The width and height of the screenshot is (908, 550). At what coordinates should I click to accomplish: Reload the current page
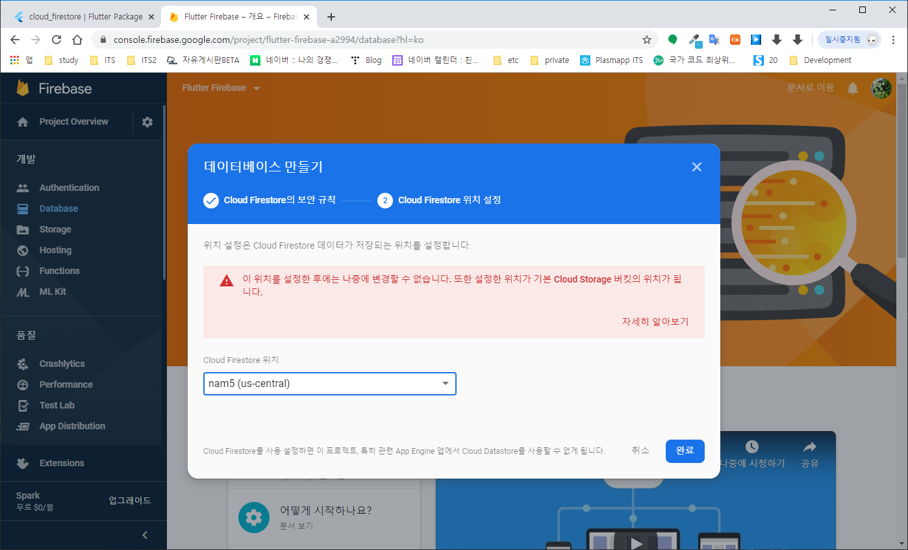pos(57,40)
